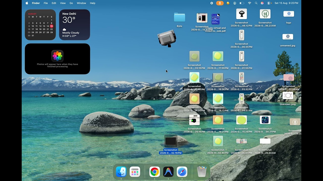Open the Edit menu
Image resolution: width=323 pixels, height=181 pixels.
tap(54, 3)
